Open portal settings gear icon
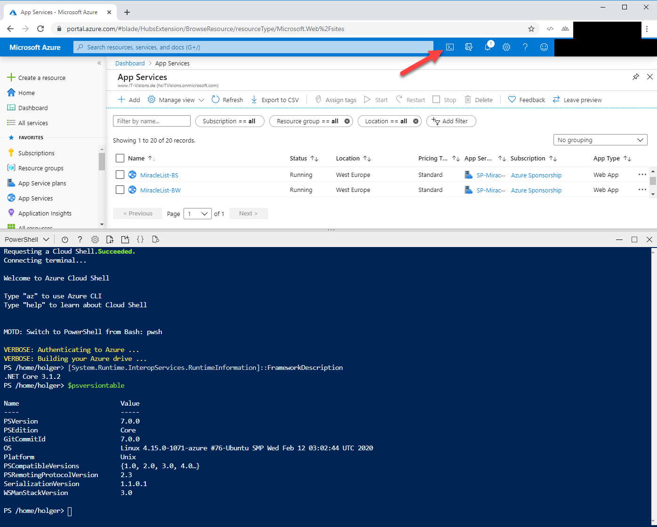Screen dimensions: 657x527 click(x=506, y=47)
